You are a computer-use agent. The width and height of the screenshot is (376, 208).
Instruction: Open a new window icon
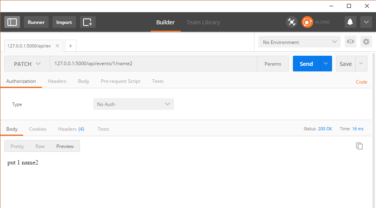(x=88, y=22)
